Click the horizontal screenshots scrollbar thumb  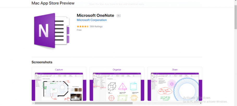click(x=84, y=103)
